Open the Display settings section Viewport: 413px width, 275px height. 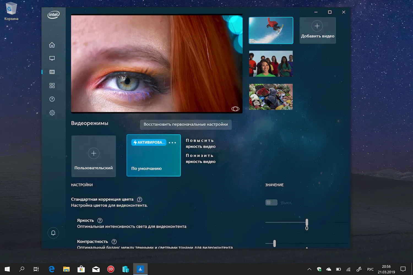coord(52,58)
